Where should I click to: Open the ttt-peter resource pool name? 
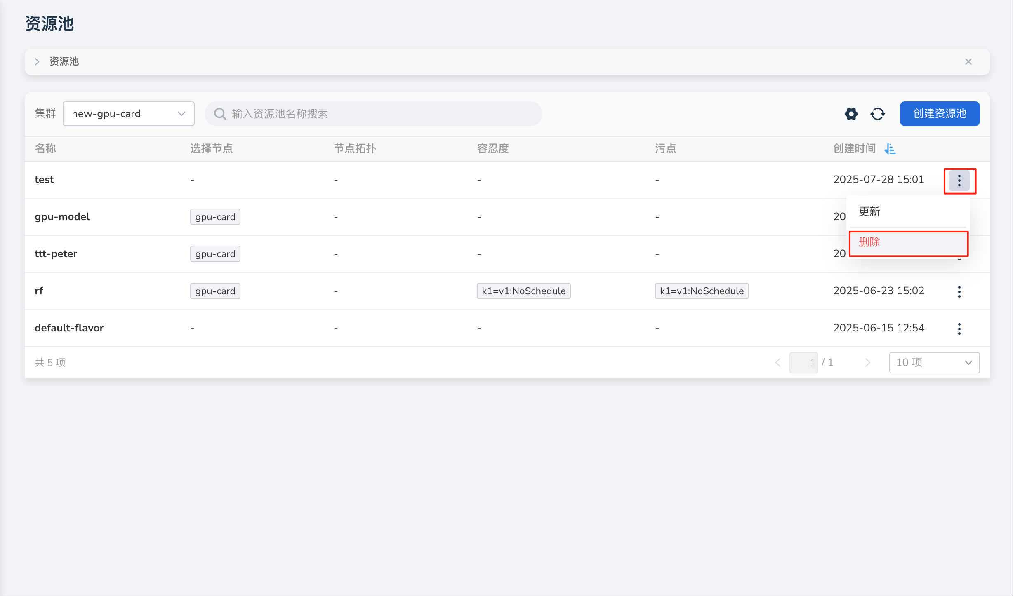(56, 254)
